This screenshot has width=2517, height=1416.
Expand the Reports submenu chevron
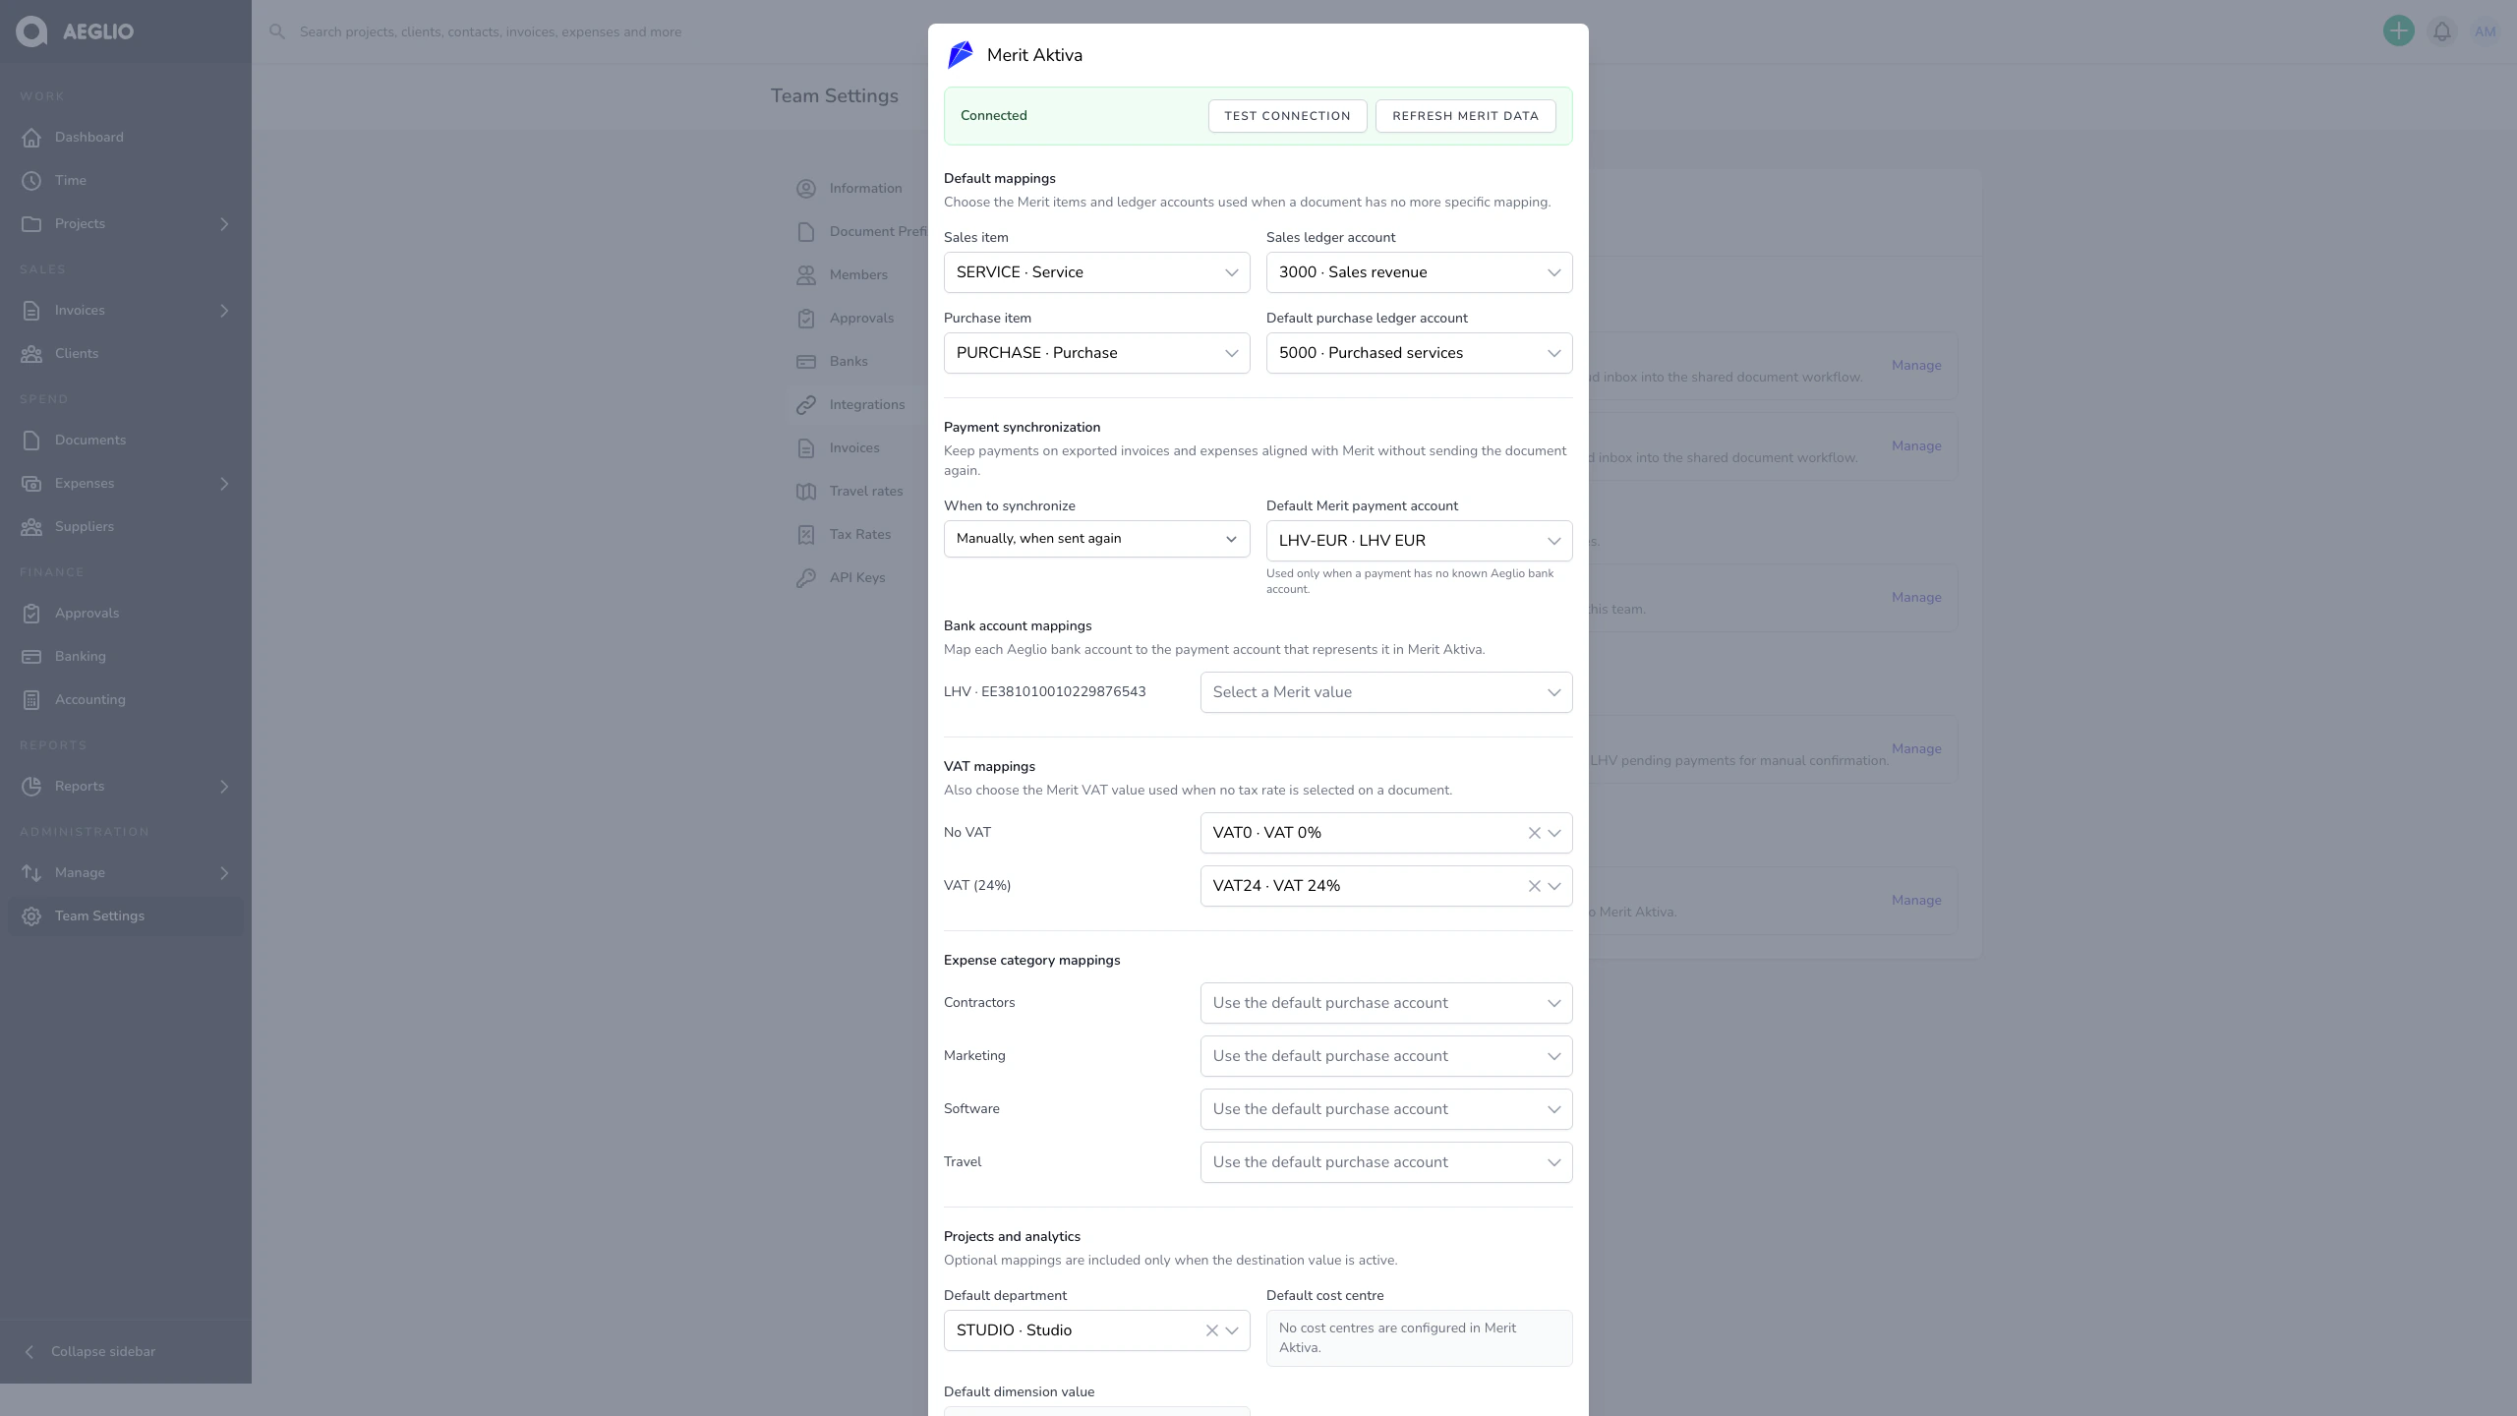point(224,787)
